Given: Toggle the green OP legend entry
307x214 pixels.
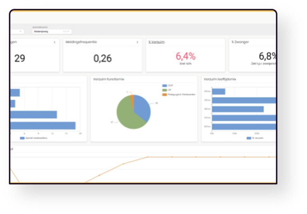Looking at the screenshot, I should (x=164, y=90).
